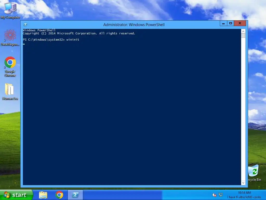Click the 'wininit' command text
Viewport: 266px width, 200px height.
point(73,40)
